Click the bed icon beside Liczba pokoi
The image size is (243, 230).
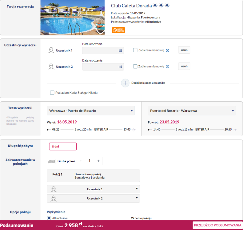point(52,161)
